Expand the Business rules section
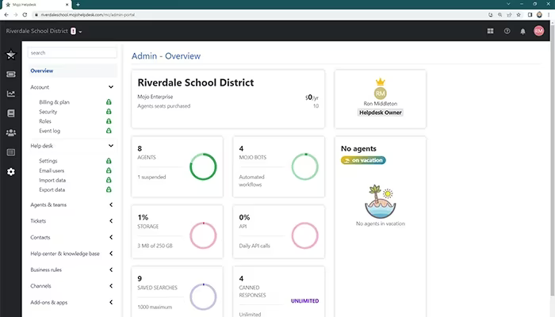This screenshot has width=555, height=317. (x=111, y=269)
